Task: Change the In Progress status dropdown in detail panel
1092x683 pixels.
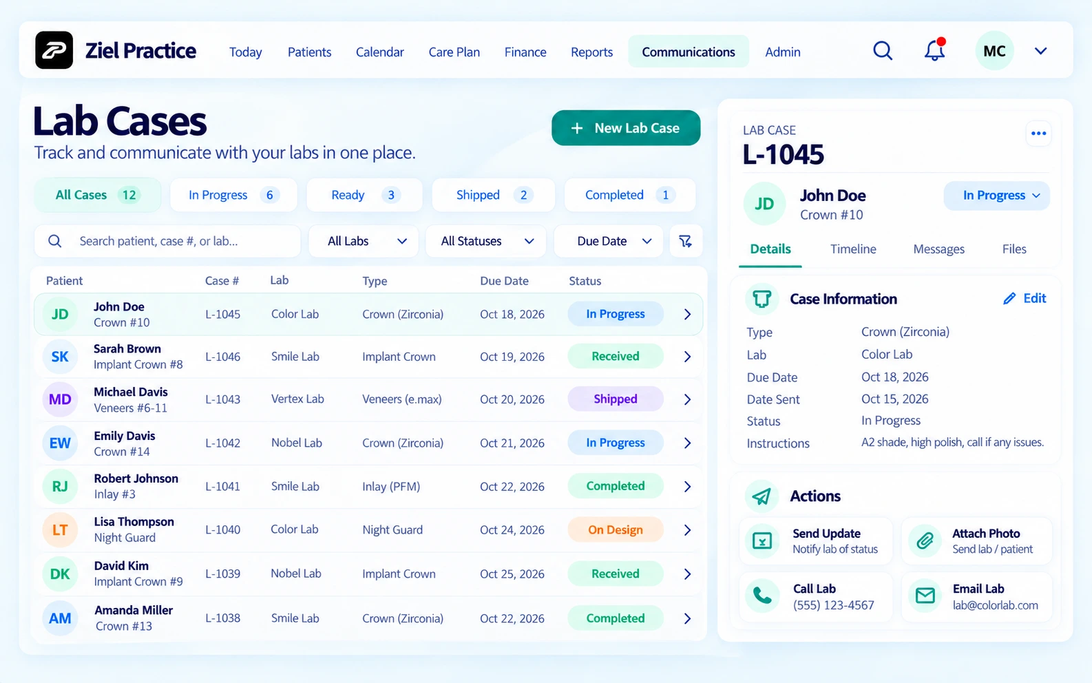Action: (996, 196)
